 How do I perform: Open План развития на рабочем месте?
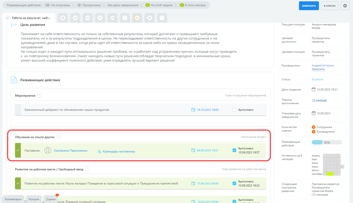tap(244, 169)
